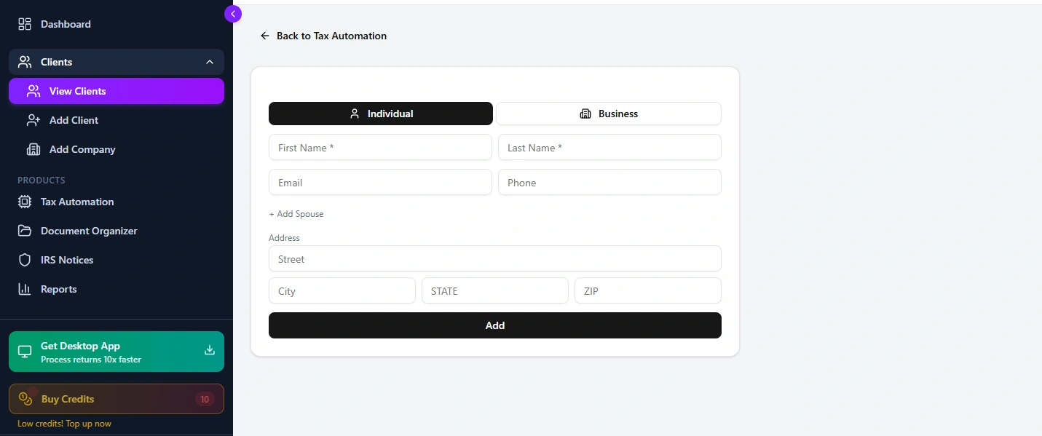Click the desktop app download icon
The image size is (1042, 436).
click(x=210, y=350)
